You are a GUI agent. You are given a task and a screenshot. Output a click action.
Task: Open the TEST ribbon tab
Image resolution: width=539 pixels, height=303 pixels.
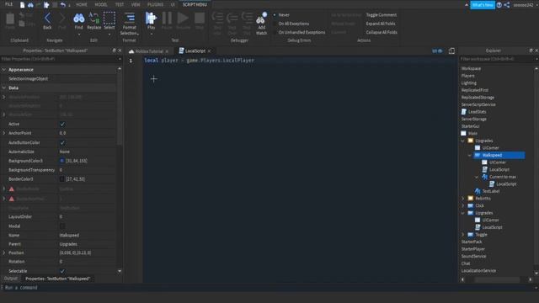click(x=120, y=5)
